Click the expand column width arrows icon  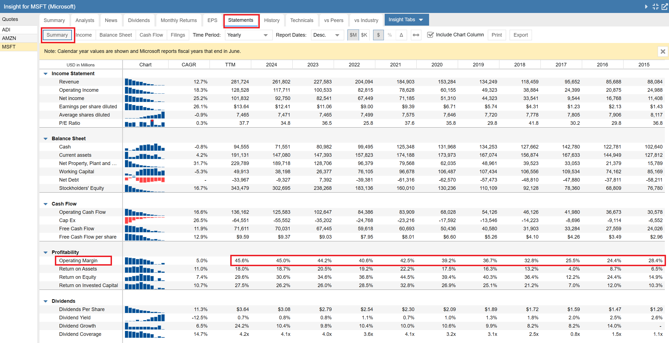pyautogui.click(x=416, y=35)
